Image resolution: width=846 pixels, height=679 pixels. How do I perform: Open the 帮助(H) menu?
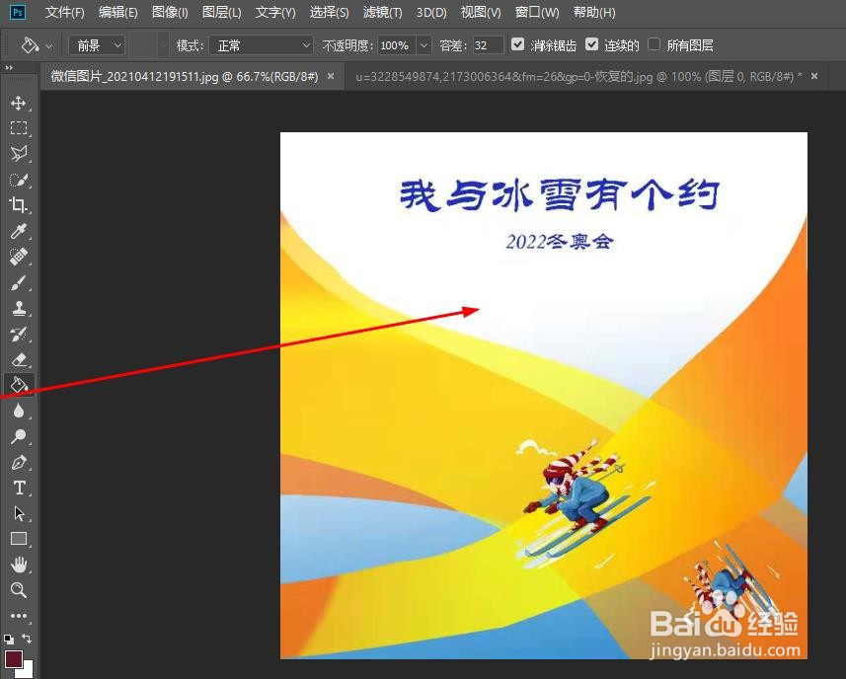[x=594, y=13]
